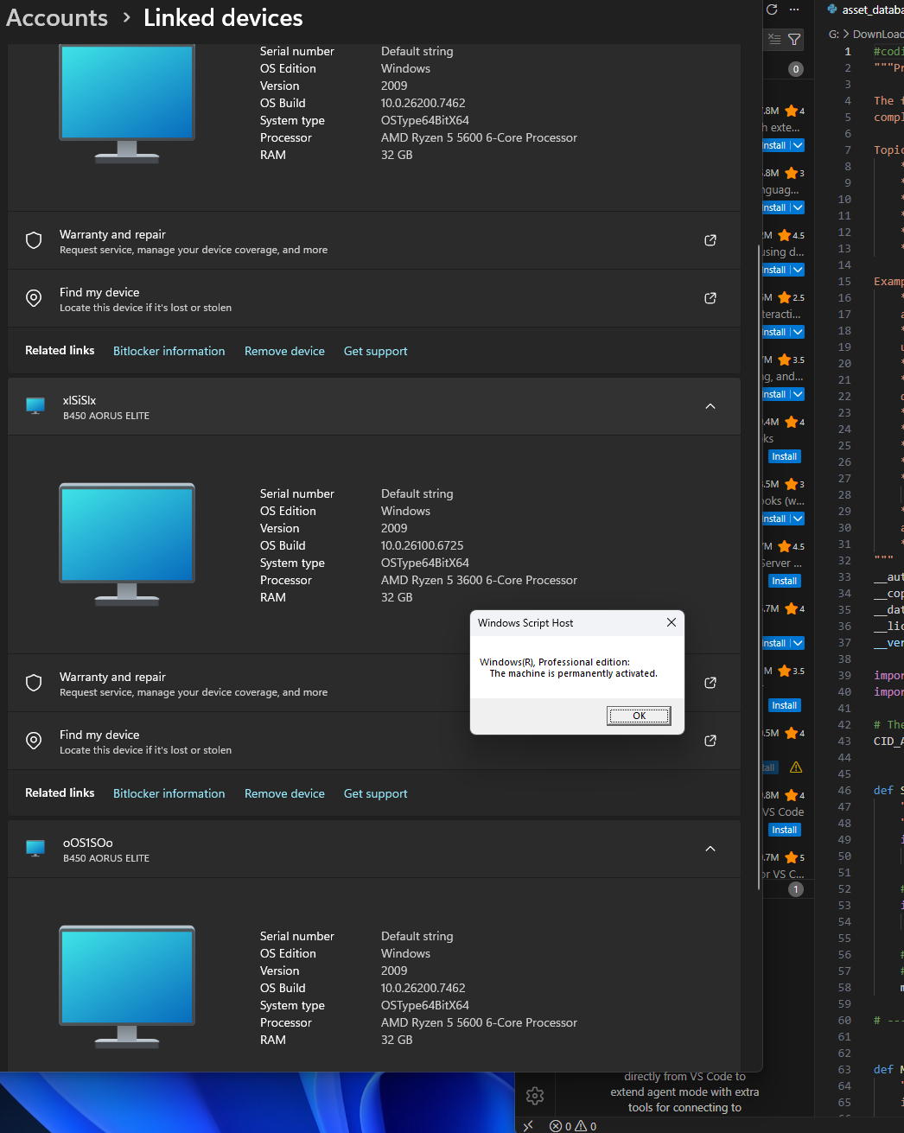Viewport: 904px width, 1133px height.
Task: Clear extension search results in VS Code
Action: pos(774,39)
